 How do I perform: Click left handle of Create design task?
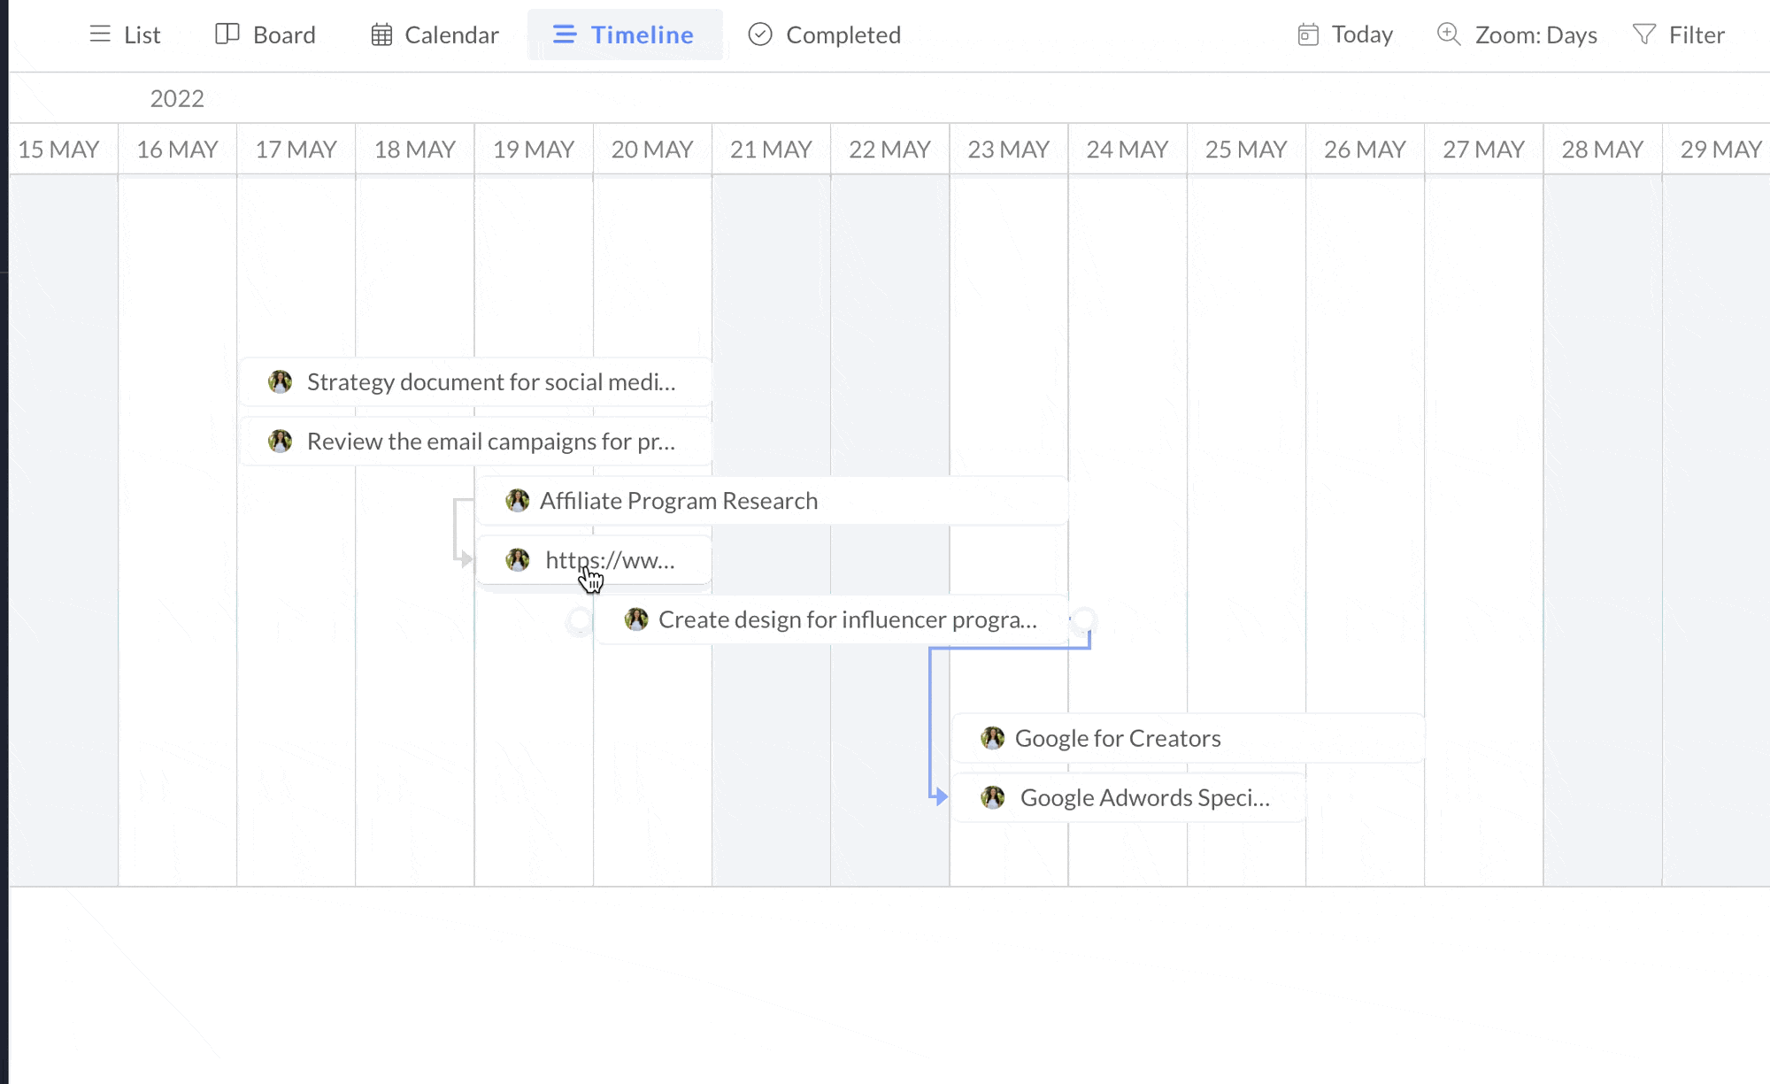pos(580,620)
